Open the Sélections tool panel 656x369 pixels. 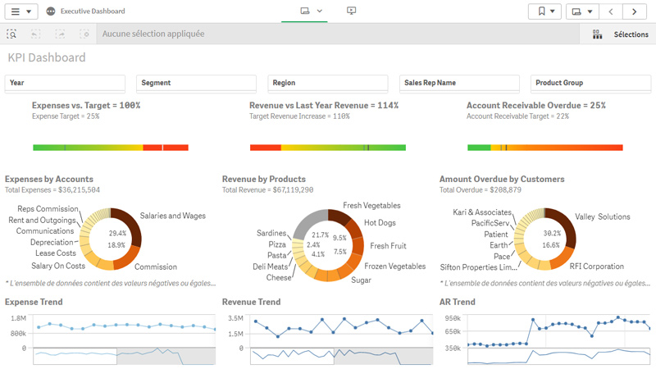click(617, 34)
